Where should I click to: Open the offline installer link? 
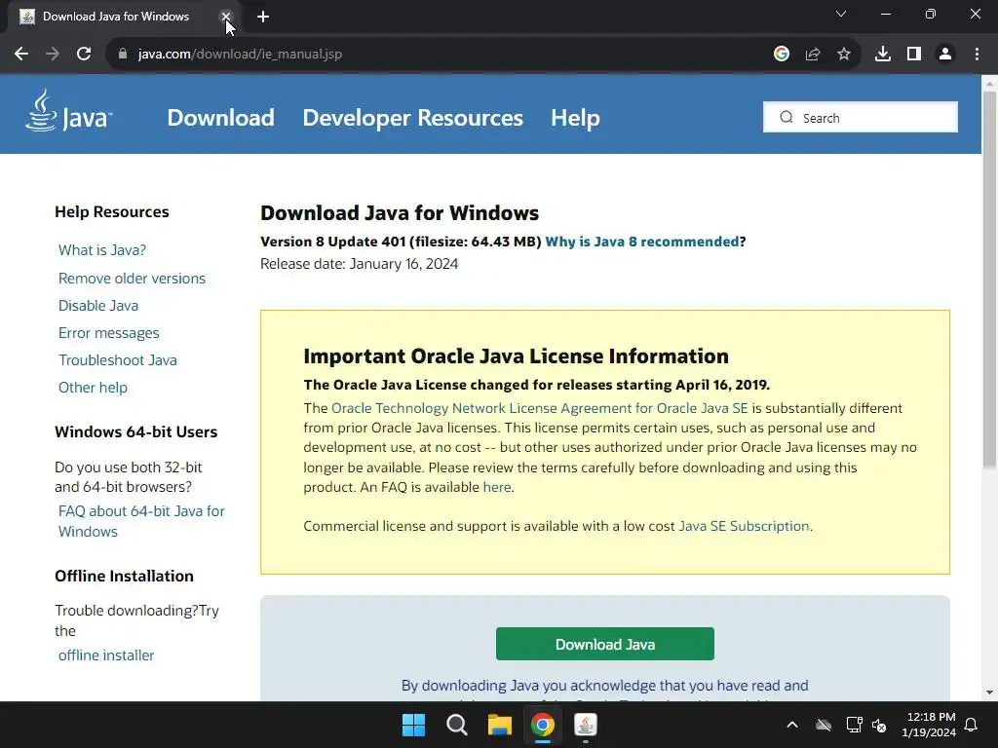[x=106, y=655]
